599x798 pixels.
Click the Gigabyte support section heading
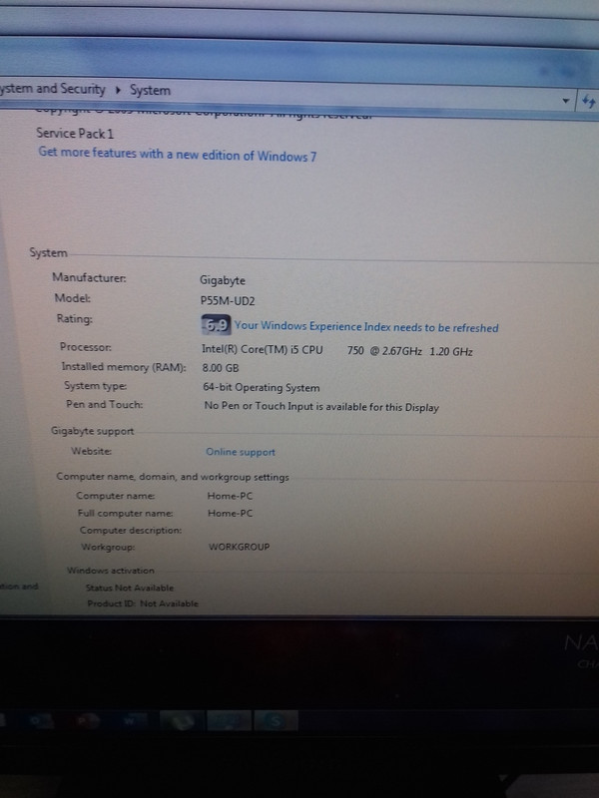pos(92,431)
